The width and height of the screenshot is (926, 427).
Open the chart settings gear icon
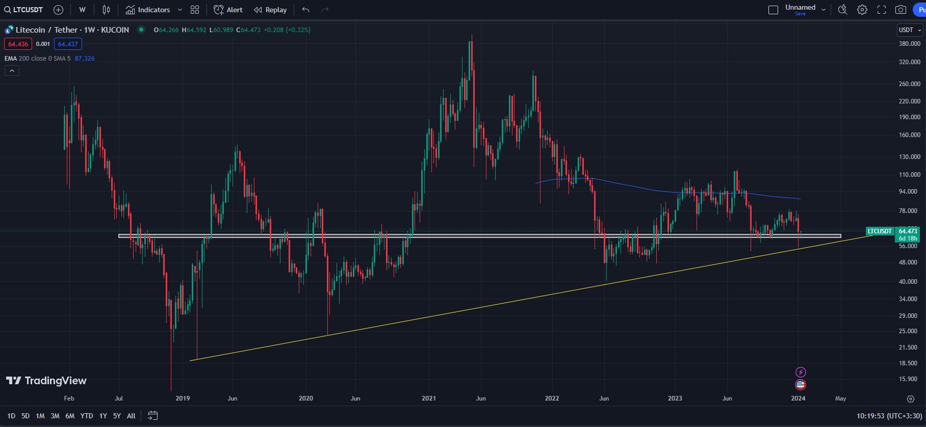click(862, 10)
